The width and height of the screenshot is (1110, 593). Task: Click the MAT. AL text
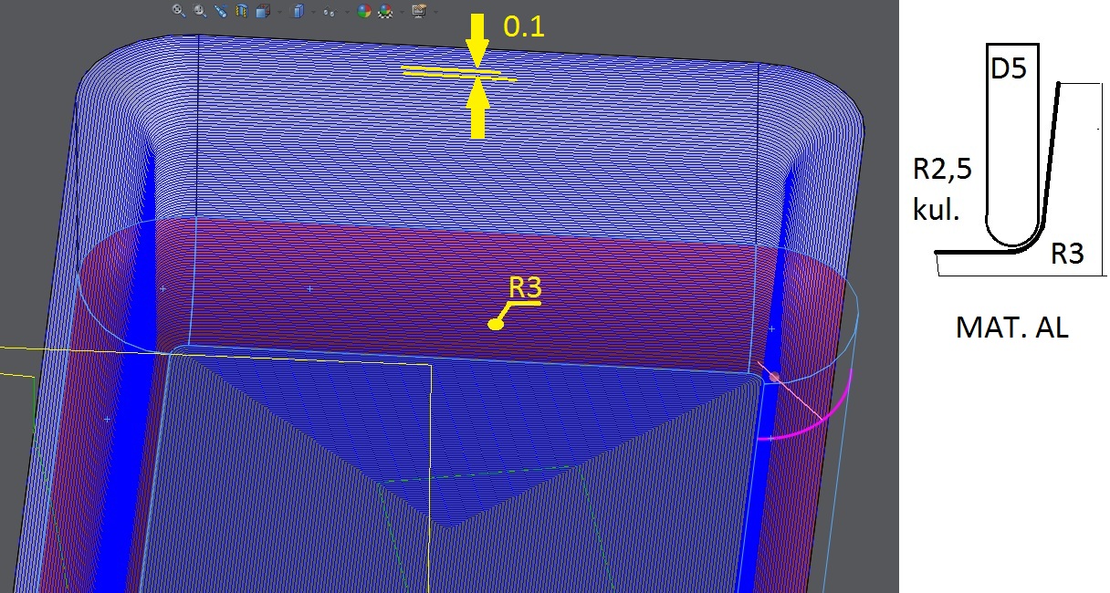tap(1011, 328)
